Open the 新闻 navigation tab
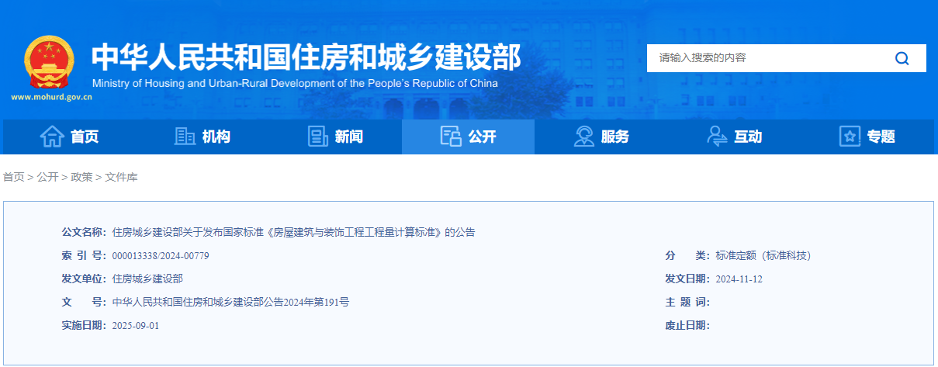Image resolution: width=938 pixels, height=367 pixels. (x=335, y=137)
